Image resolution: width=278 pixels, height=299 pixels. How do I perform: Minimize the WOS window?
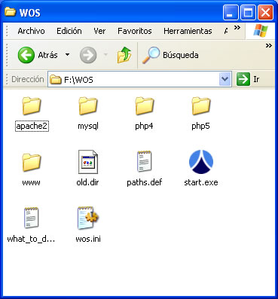point(231,13)
